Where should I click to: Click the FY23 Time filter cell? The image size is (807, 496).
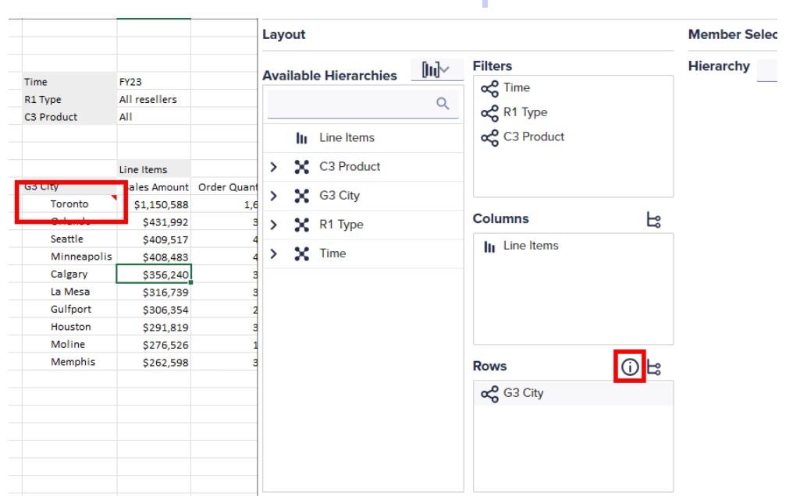click(153, 82)
